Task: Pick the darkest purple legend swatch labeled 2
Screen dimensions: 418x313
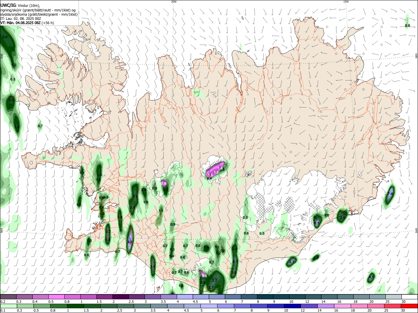Action: coord(120,297)
